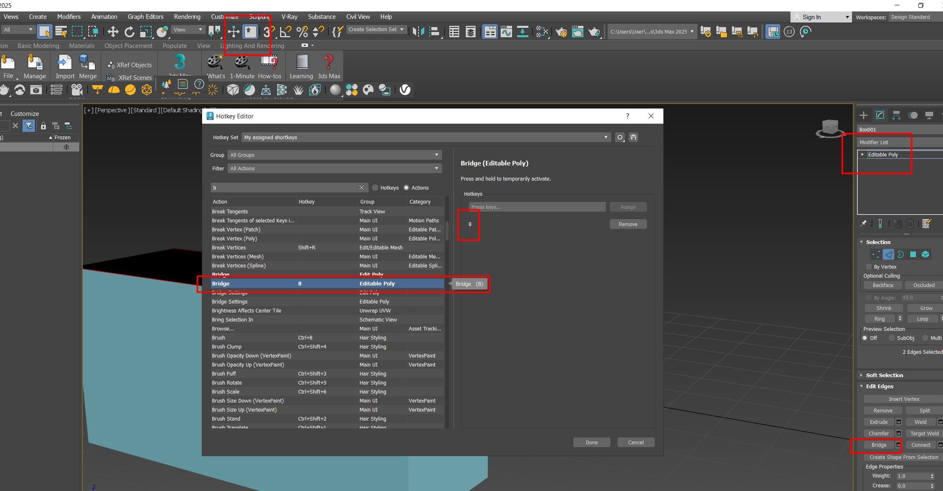Click Cancel in Hotkey Editor
This screenshot has height=491, width=943.
point(636,442)
